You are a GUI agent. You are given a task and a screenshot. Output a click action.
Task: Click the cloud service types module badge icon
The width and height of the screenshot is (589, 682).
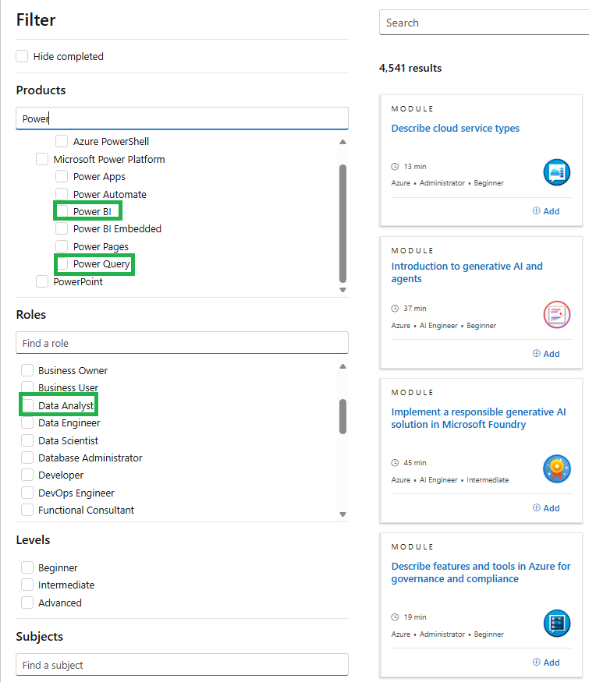coord(557,172)
